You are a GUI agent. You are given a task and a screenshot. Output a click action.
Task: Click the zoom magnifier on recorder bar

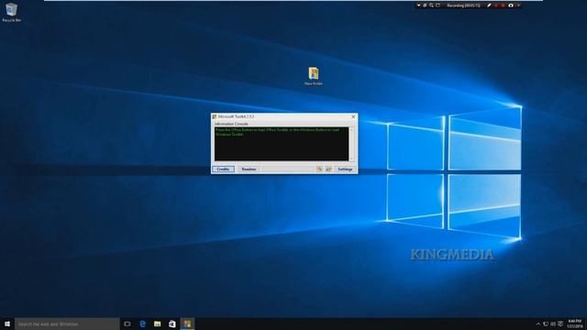point(431,5)
